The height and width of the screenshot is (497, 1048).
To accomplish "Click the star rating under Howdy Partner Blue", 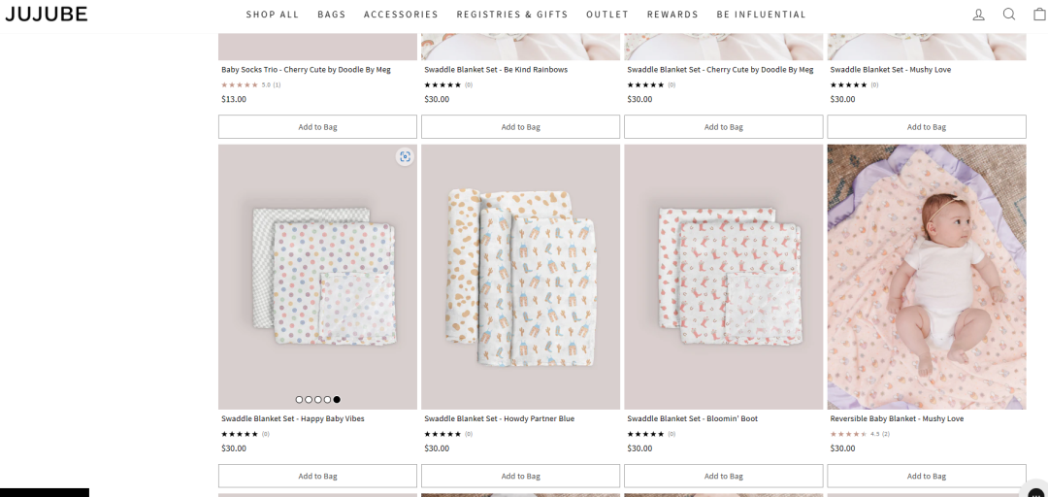I will point(442,434).
